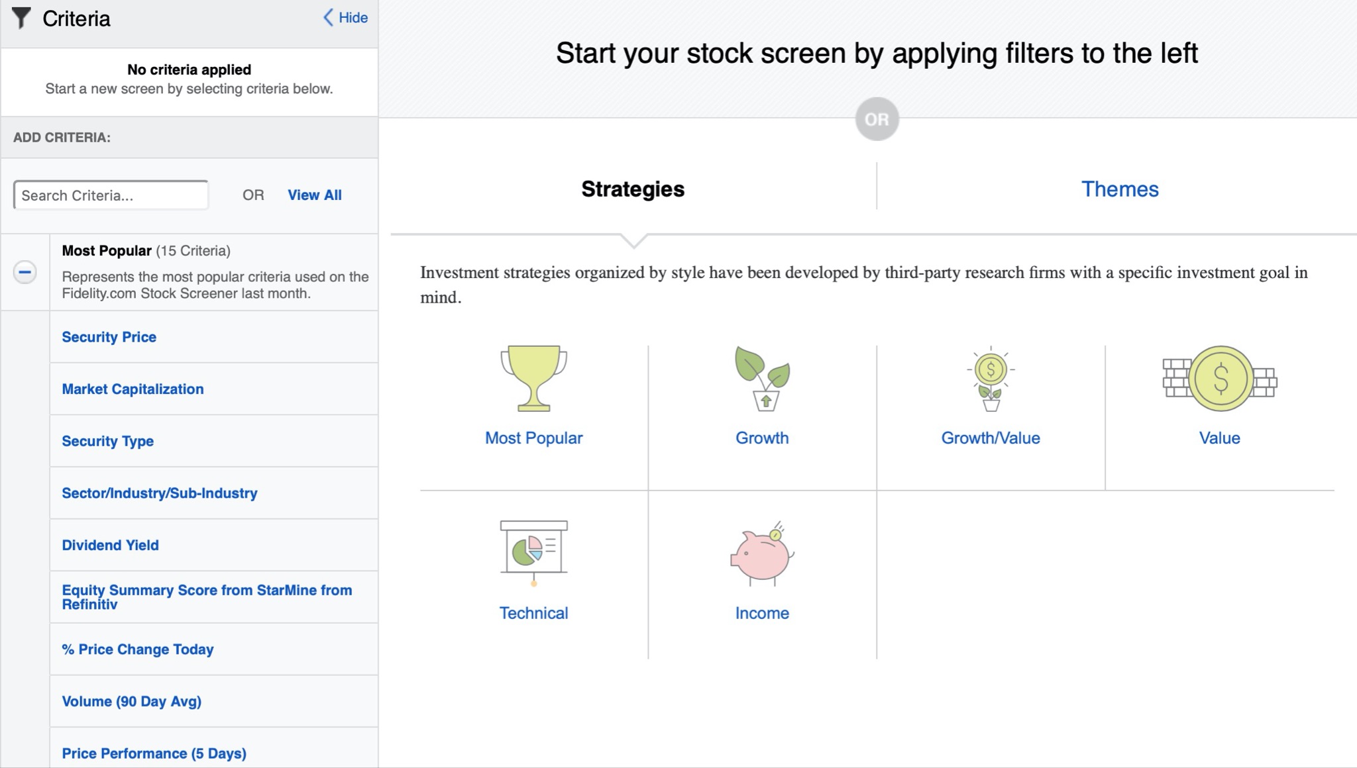Select the Income piggy bank icon
This screenshot has height=768, width=1357.
point(762,554)
